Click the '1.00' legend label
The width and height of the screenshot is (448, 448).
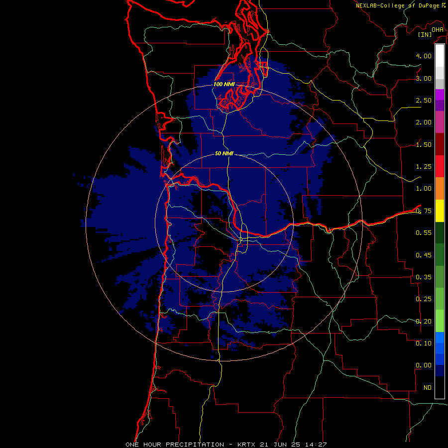424,189
